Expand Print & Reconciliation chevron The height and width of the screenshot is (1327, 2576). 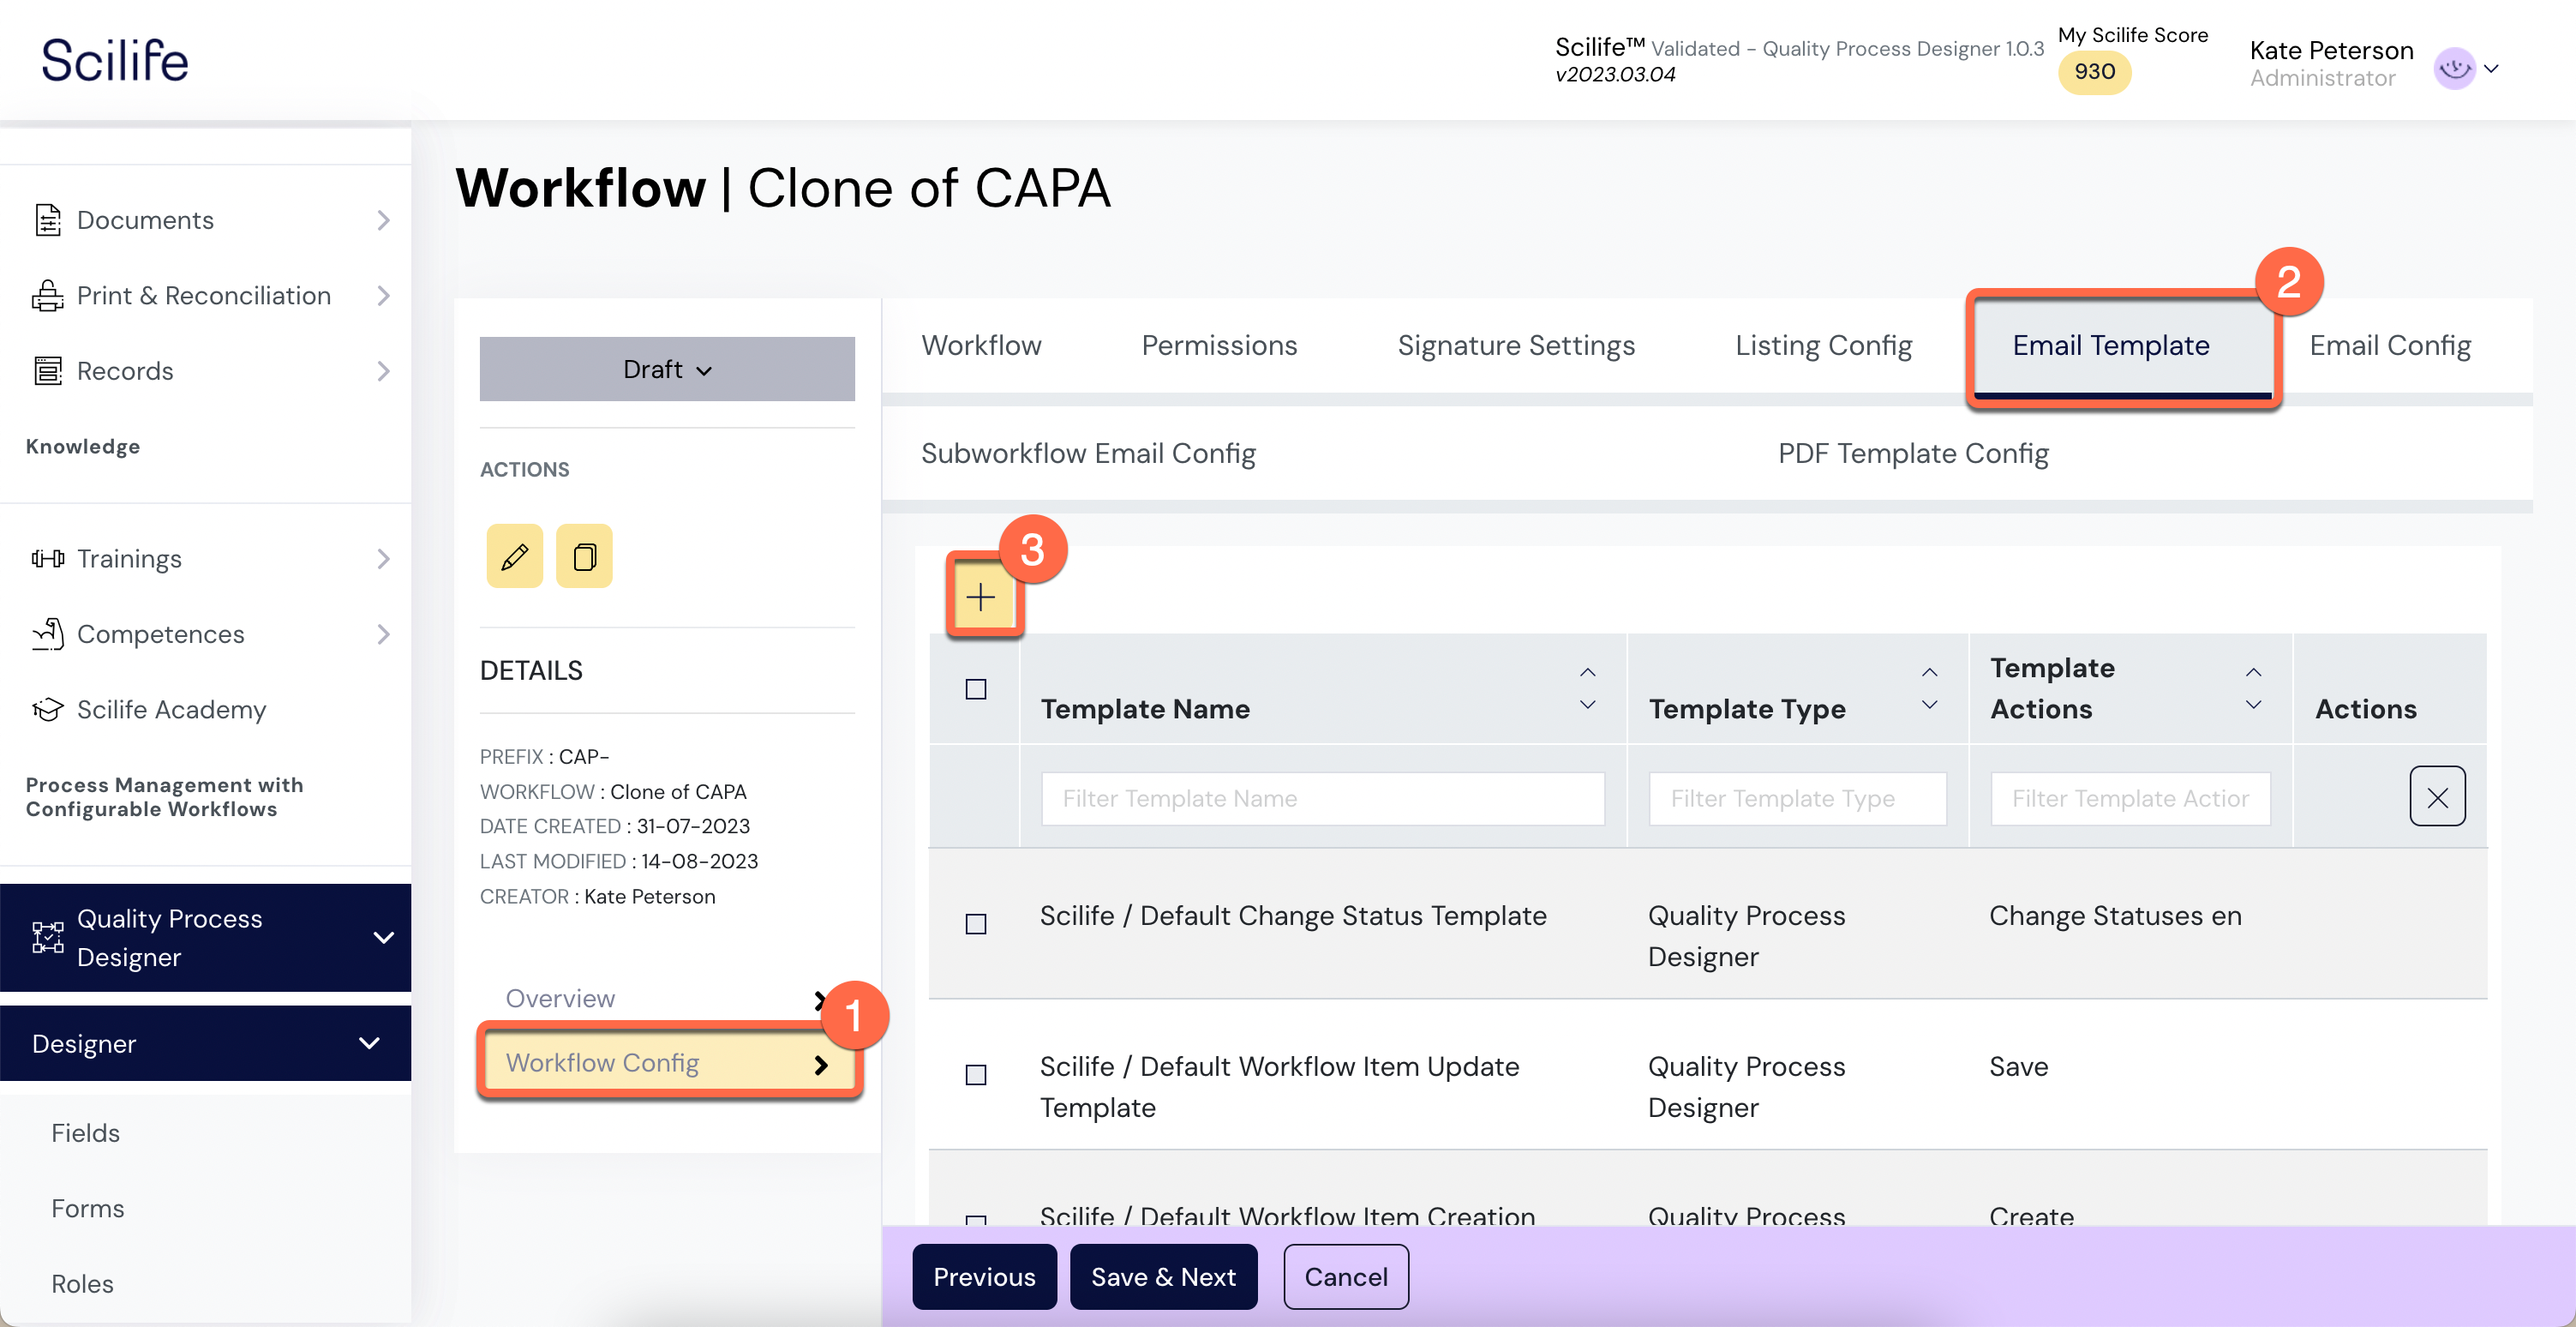(383, 296)
